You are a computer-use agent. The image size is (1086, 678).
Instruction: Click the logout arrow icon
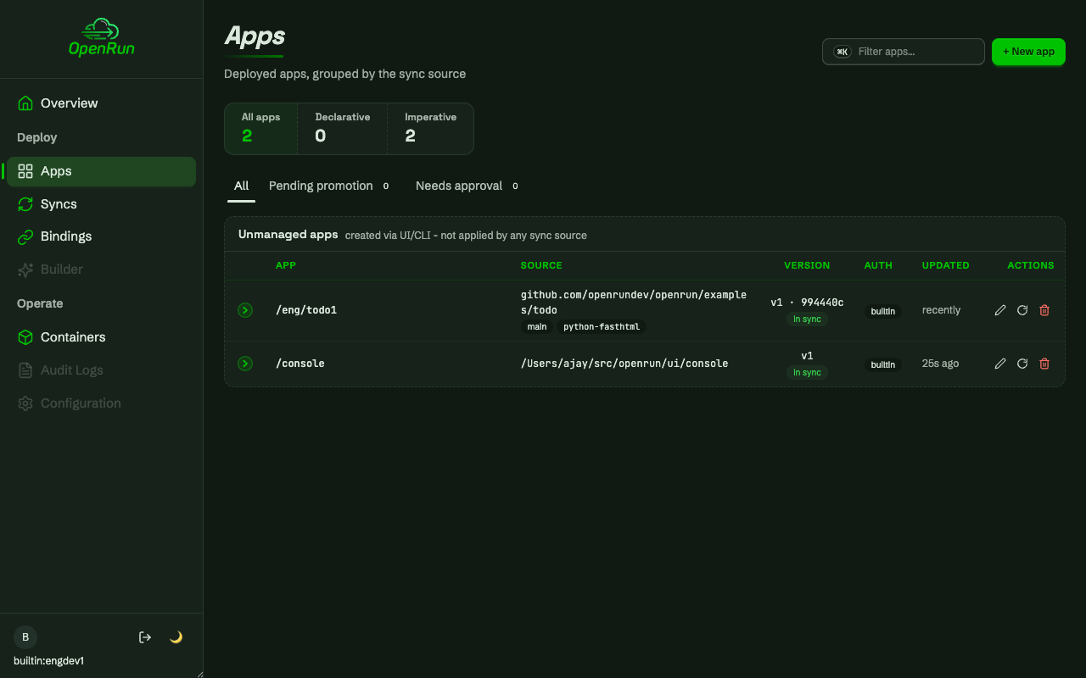145,637
